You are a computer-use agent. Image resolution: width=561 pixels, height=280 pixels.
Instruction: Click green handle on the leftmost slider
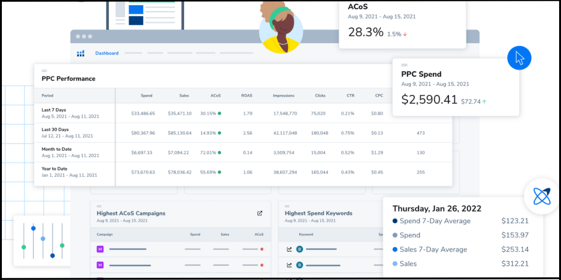[x=24, y=247]
